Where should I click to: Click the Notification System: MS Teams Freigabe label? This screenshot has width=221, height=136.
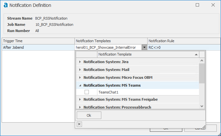pos(121,99)
